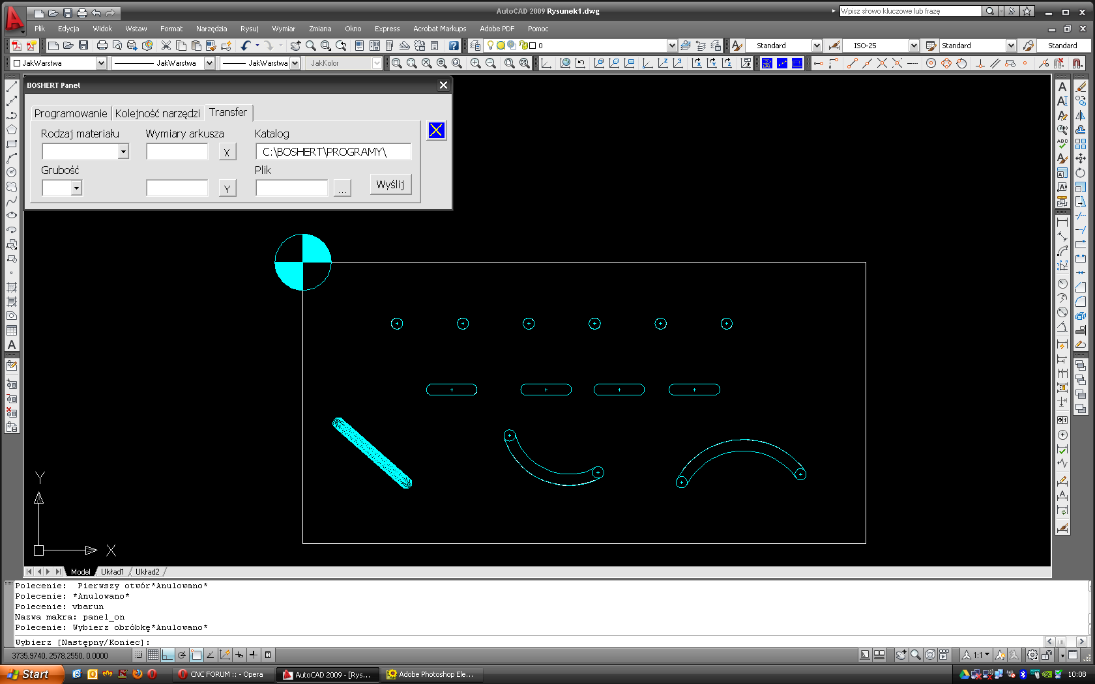Screen dimensions: 1095x684
Task: Open the color control JakWarstwa dropdown
Action: pyautogui.click(x=101, y=63)
